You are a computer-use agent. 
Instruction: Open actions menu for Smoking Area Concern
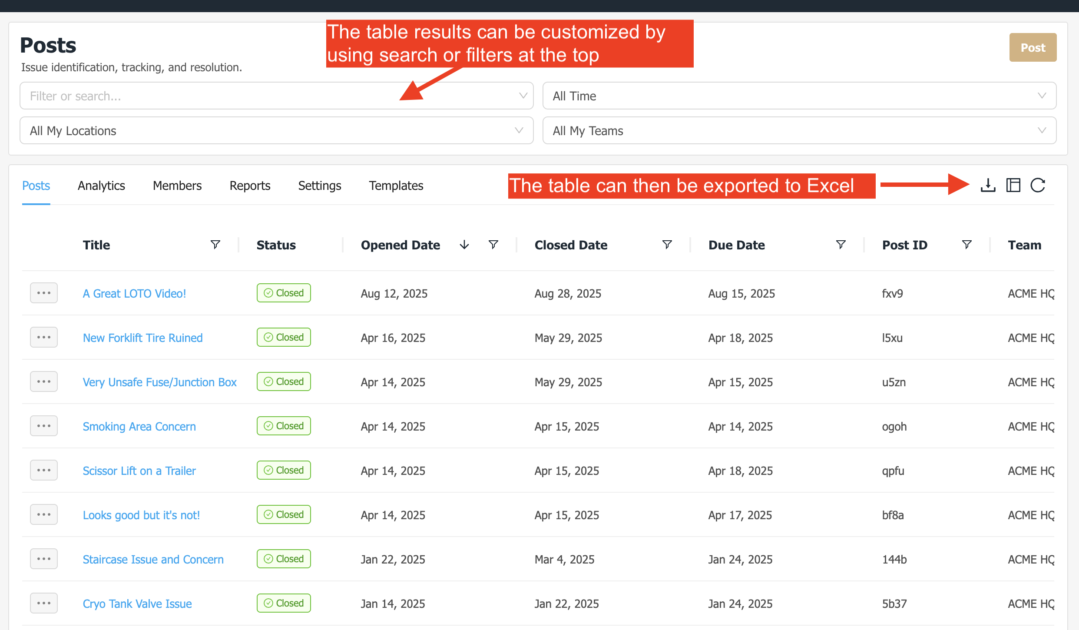(x=44, y=426)
